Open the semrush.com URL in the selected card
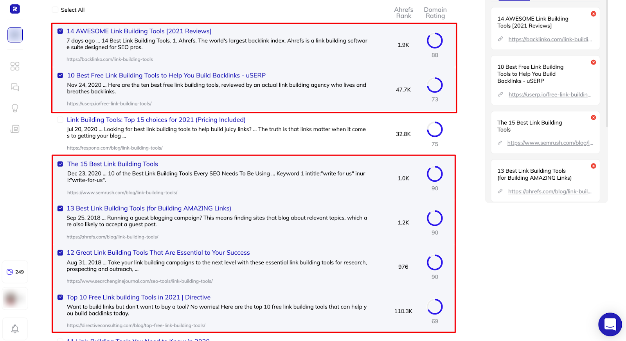 click(x=550, y=143)
